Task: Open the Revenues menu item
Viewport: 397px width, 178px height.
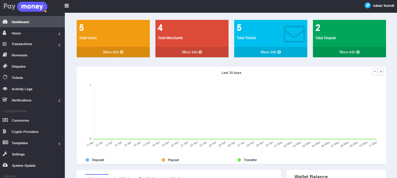Action: (19, 55)
